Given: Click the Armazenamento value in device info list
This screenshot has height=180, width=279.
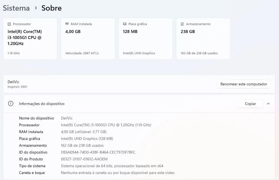Looking at the screenshot, I should pos(82,145).
